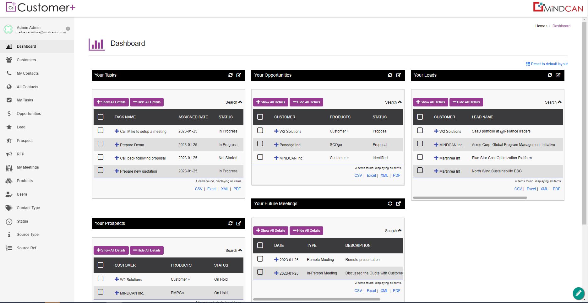Open the Customers section from the sidebar
Viewport: 588px width, 303px height.
point(26,60)
